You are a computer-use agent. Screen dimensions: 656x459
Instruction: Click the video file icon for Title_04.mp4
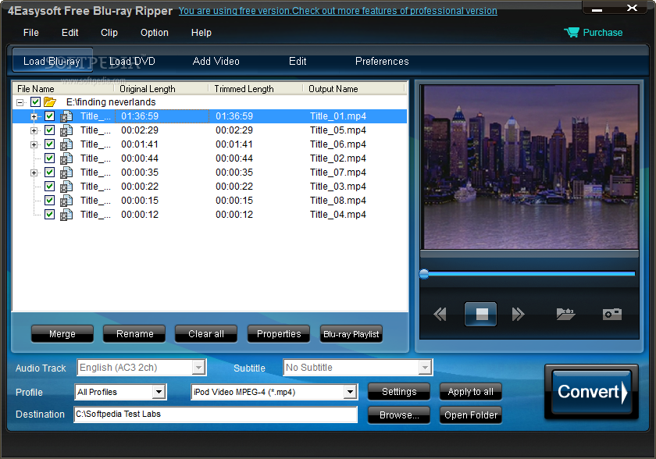pyautogui.click(x=66, y=215)
